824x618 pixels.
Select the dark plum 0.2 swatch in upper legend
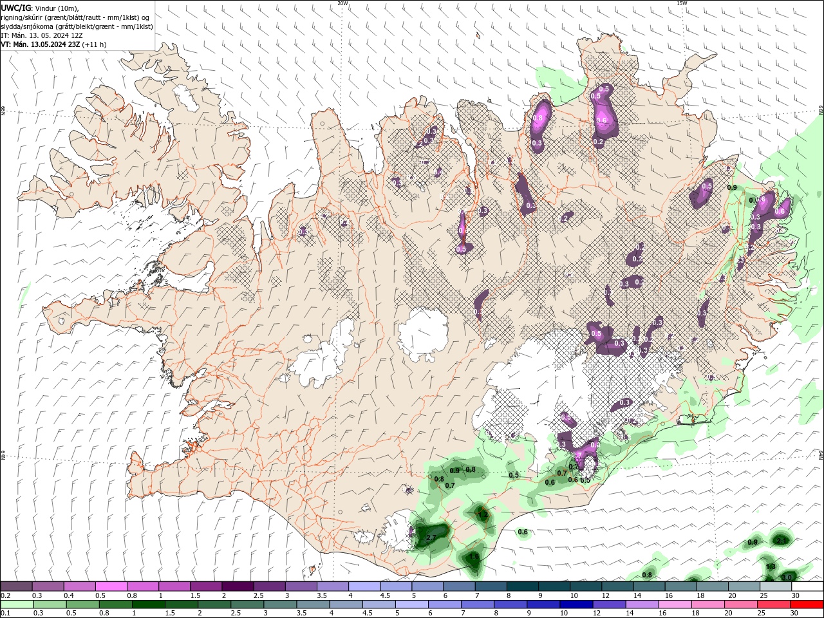16,586
